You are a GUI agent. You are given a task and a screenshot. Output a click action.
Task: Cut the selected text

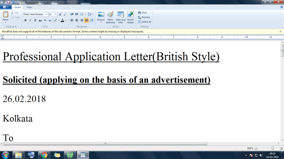[15, 12]
